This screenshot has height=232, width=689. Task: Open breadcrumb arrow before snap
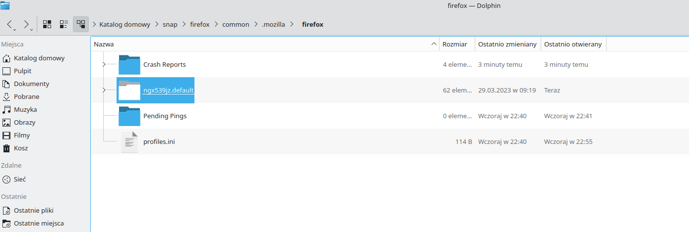click(x=157, y=24)
